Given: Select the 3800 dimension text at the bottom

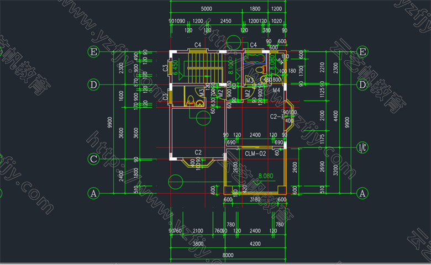Looking at the screenshot, I should tap(197, 243).
